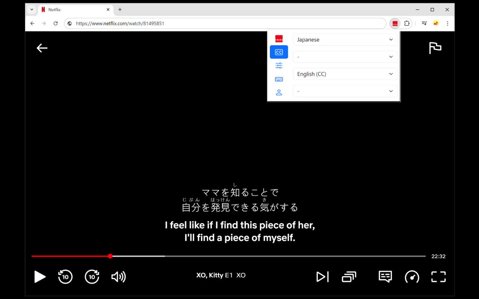Image resolution: width=479 pixels, height=299 pixels.
Task: Open the episodes list
Action: [x=349, y=277]
